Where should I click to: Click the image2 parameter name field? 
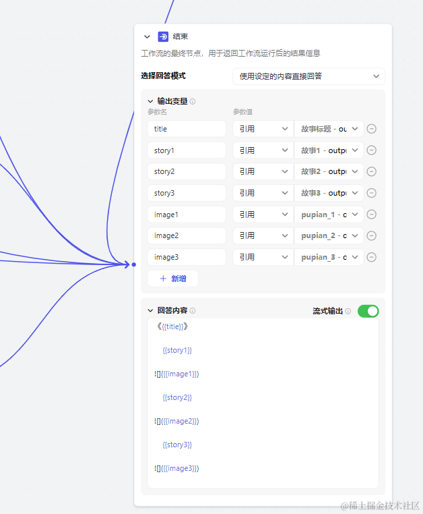pos(187,235)
